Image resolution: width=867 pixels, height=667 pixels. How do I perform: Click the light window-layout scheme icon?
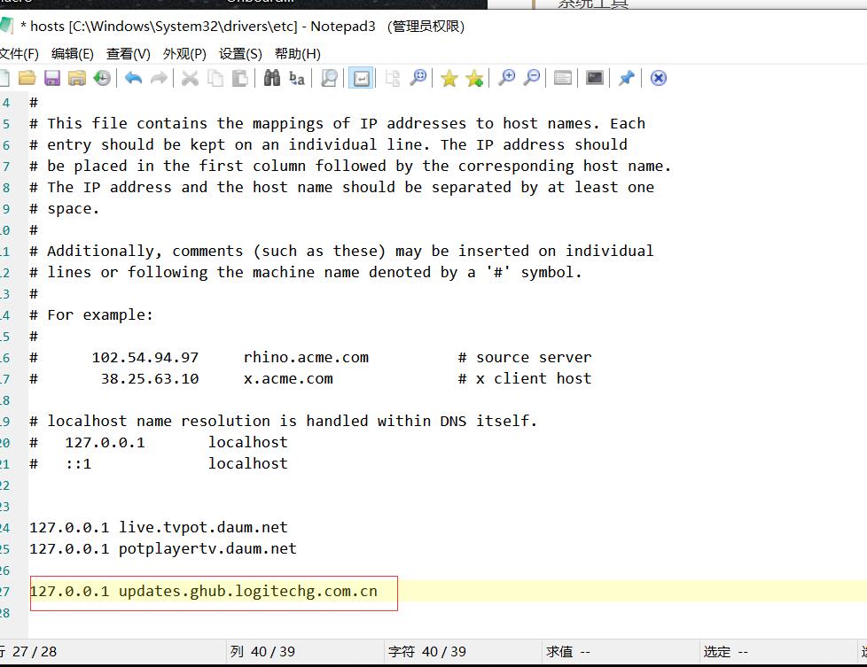pyautogui.click(x=563, y=78)
